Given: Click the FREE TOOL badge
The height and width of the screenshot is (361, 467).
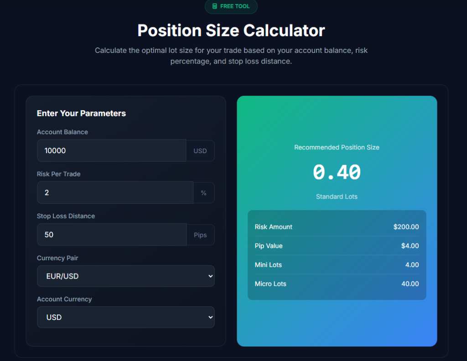Looking at the screenshot, I should pyautogui.click(x=231, y=7).
